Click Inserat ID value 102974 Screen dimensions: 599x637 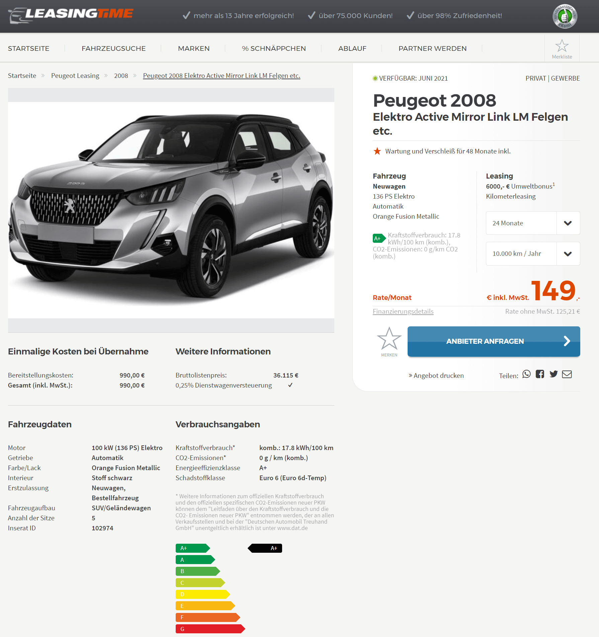click(102, 528)
